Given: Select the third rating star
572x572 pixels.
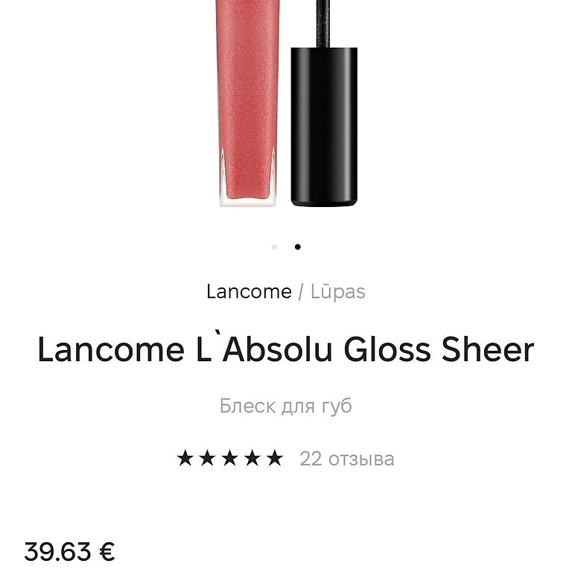Looking at the screenshot, I should point(230,458).
